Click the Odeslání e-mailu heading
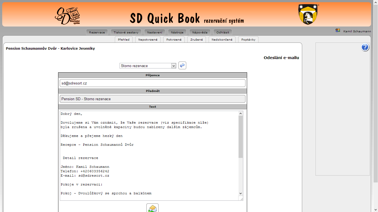 (281, 58)
